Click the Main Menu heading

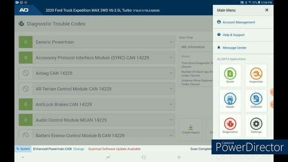pyautogui.click(x=226, y=10)
